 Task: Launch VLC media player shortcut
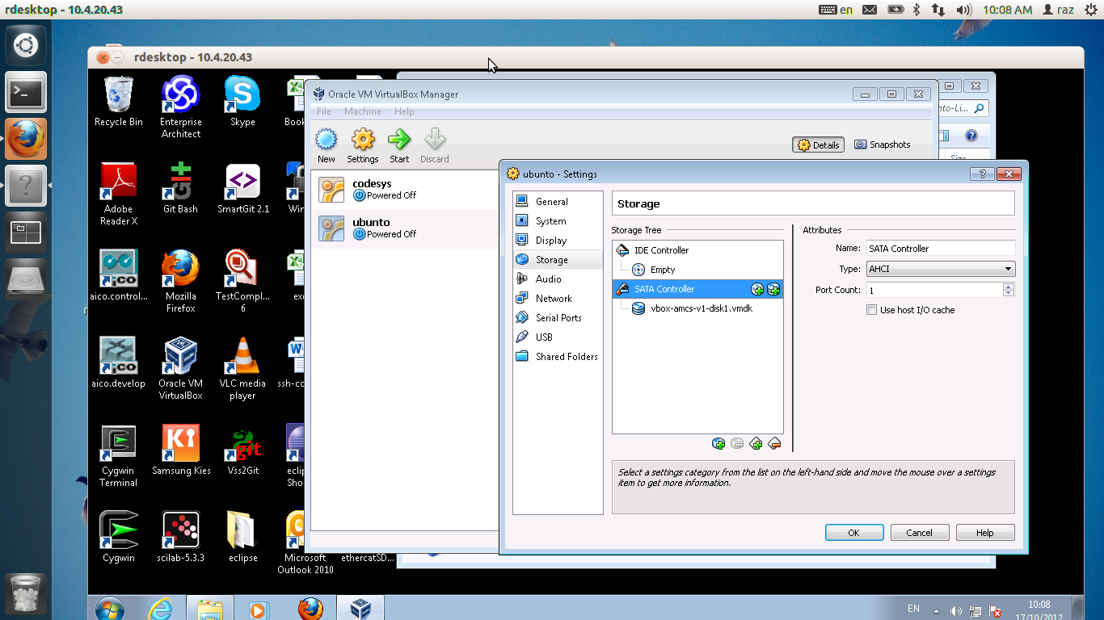pos(242,368)
